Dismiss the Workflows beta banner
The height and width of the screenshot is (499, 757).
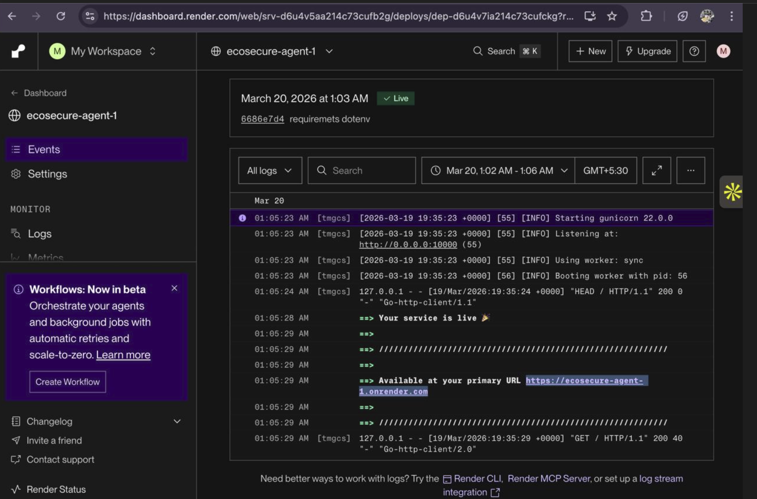click(174, 288)
